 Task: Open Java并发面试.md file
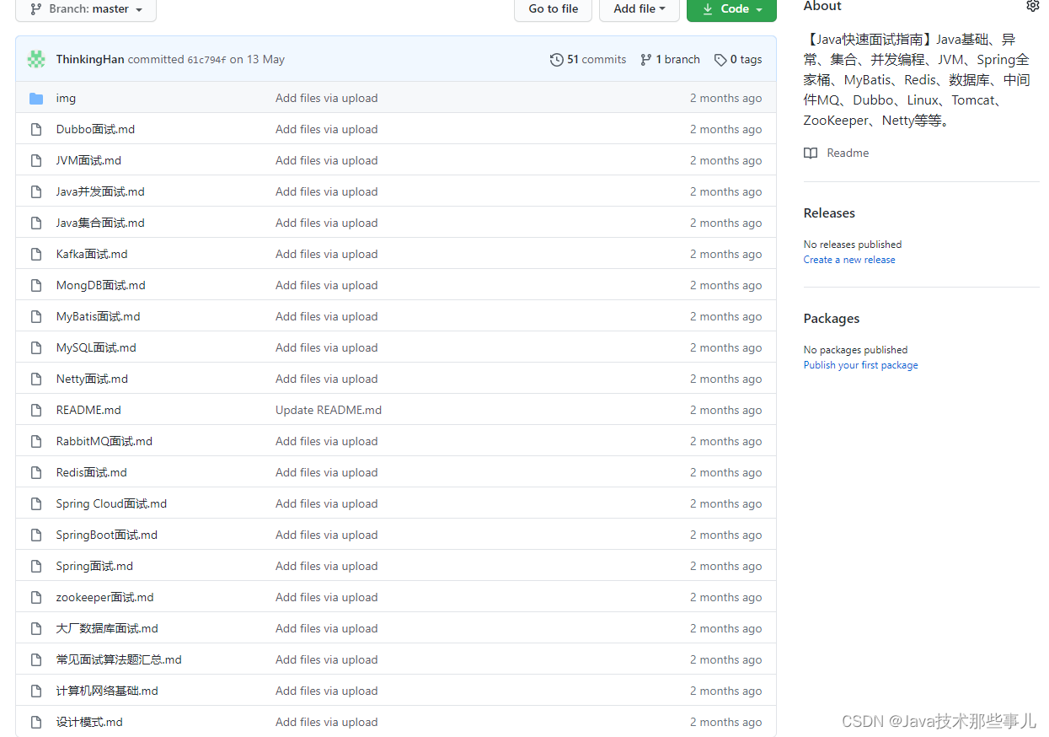pos(100,191)
